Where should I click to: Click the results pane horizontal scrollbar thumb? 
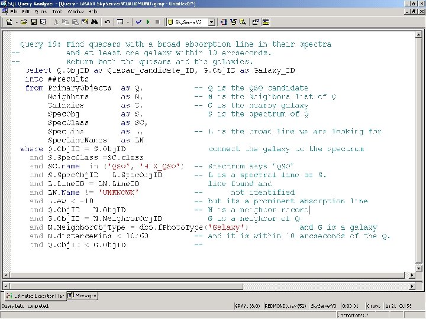(x=126, y=286)
